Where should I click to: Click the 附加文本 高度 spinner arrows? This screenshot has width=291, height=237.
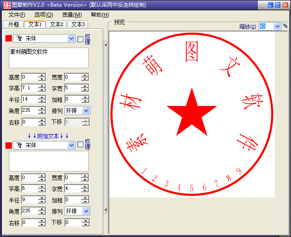[x=42, y=178]
